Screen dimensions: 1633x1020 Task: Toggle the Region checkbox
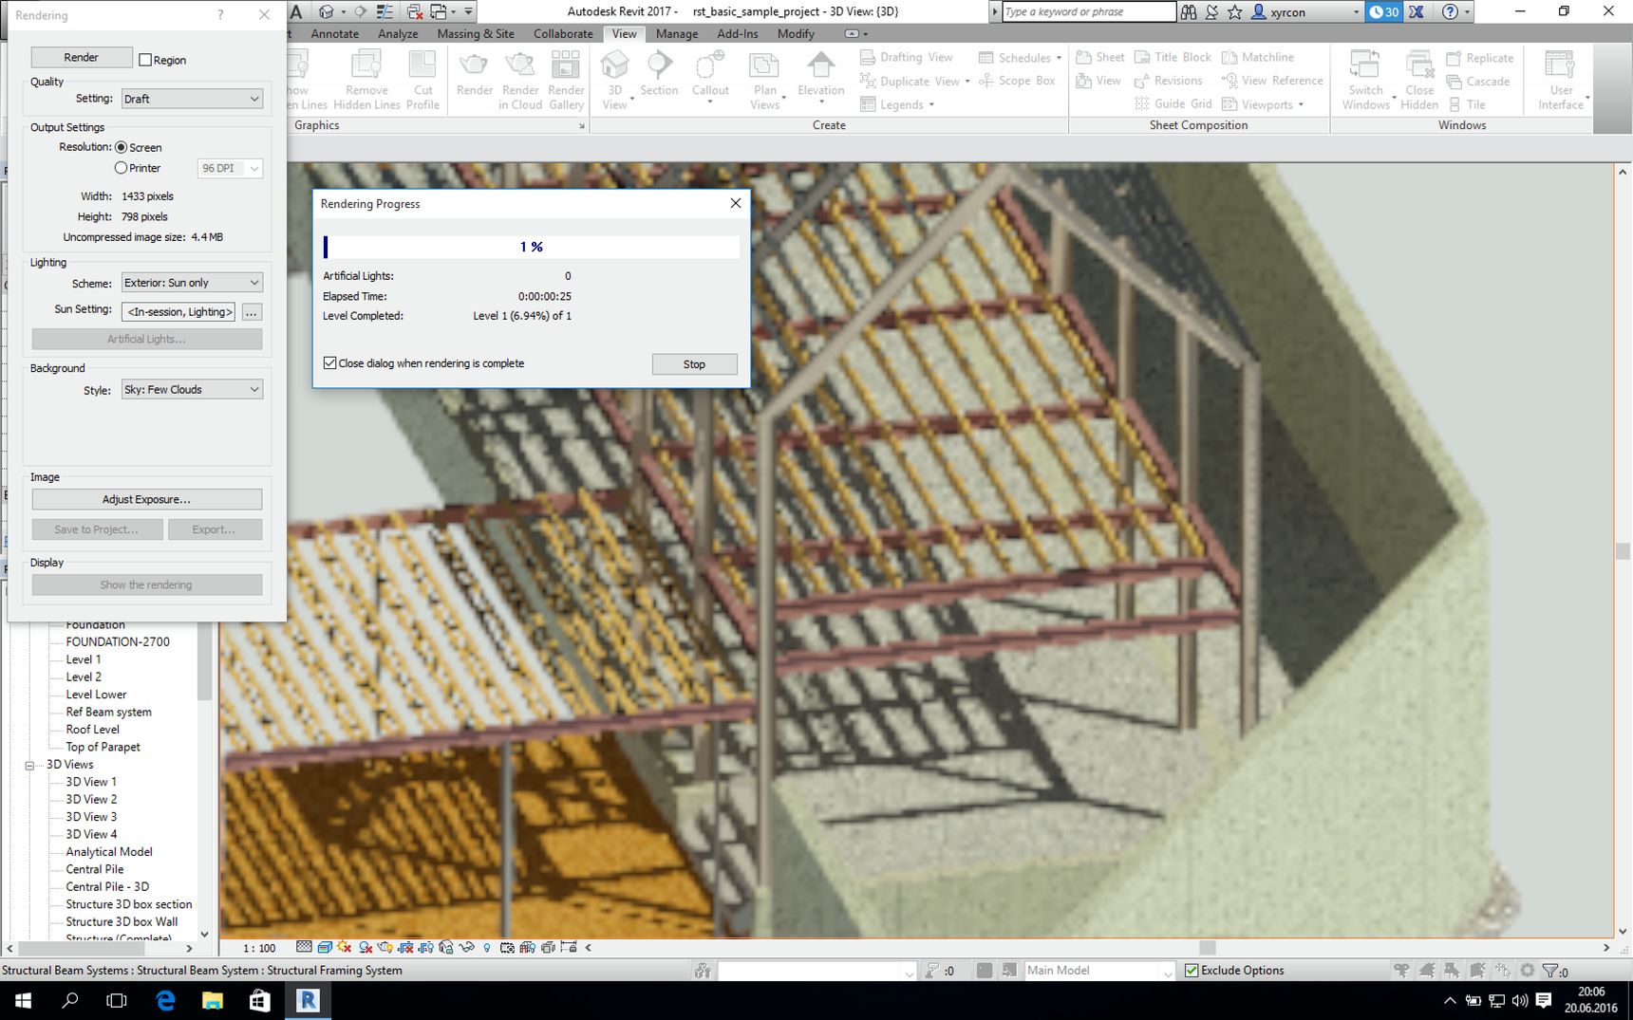(x=145, y=60)
